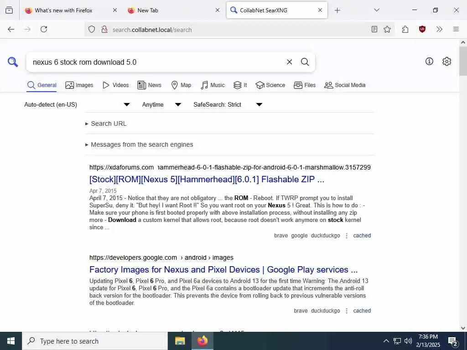Close the What's new with Firefox tab
This screenshot has height=350, width=467.
[x=115, y=10]
